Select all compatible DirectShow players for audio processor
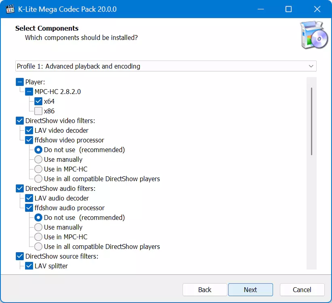This screenshot has width=332, height=303. (38, 247)
